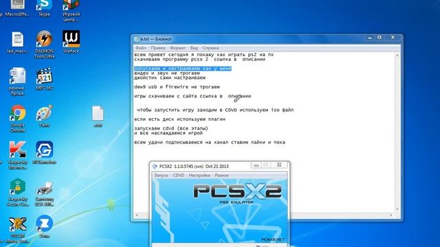440x247 pixels.
Task: Select the last_macr file icon
Action: point(17,42)
